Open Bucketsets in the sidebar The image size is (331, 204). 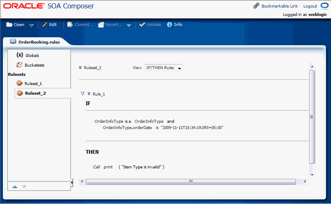point(34,65)
